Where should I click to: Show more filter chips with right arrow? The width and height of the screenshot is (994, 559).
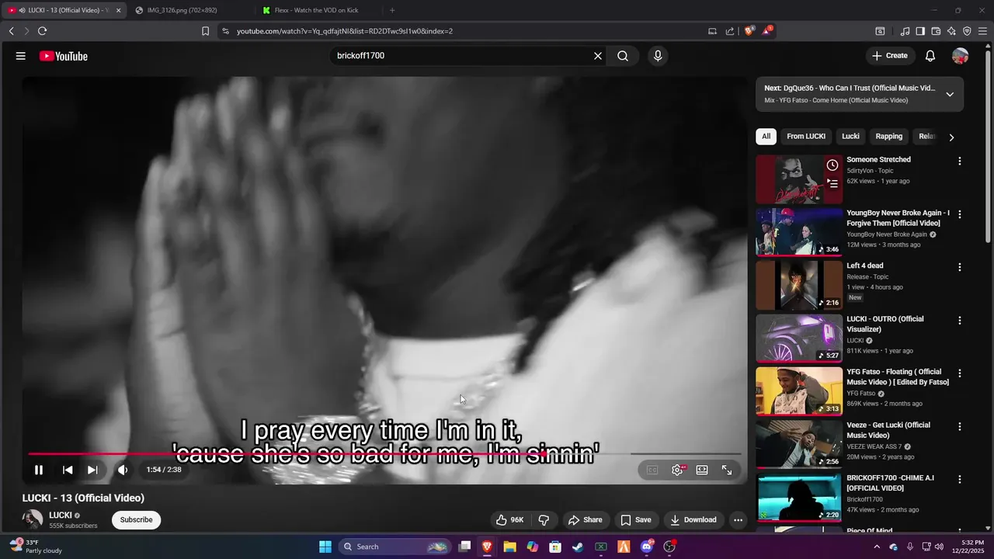click(951, 137)
